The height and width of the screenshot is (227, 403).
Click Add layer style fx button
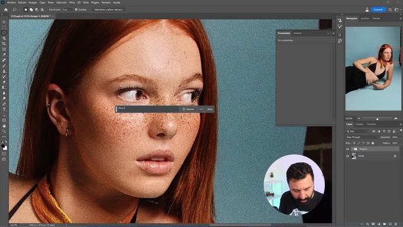click(x=368, y=224)
